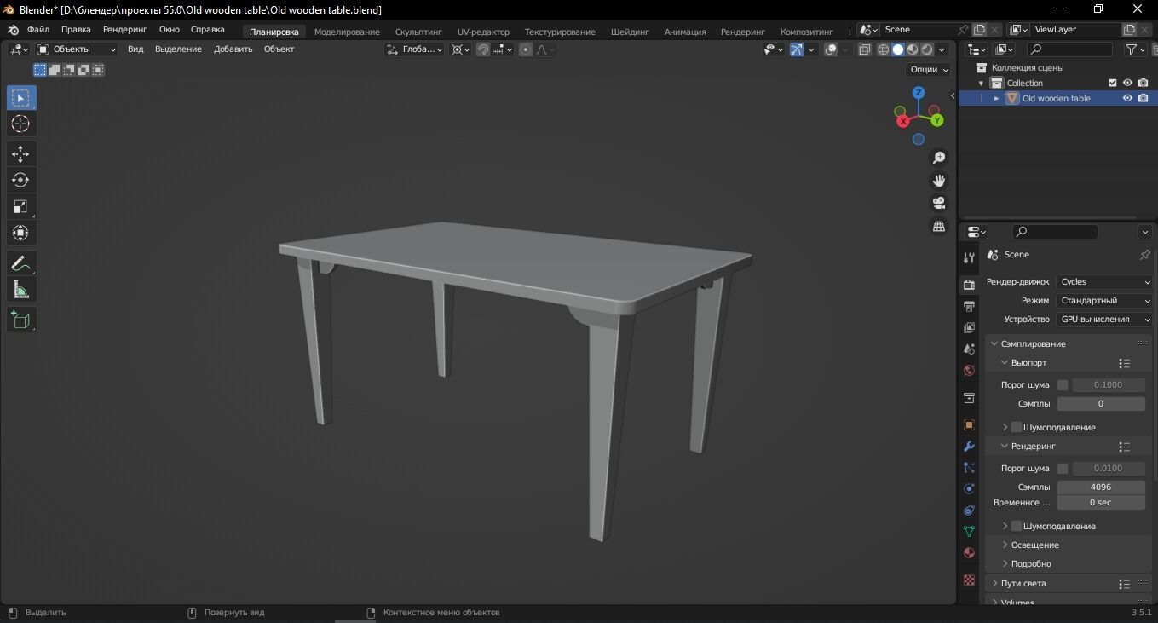Toggle Collection visibility eye icon
The width and height of the screenshot is (1158, 623).
(x=1127, y=83)
